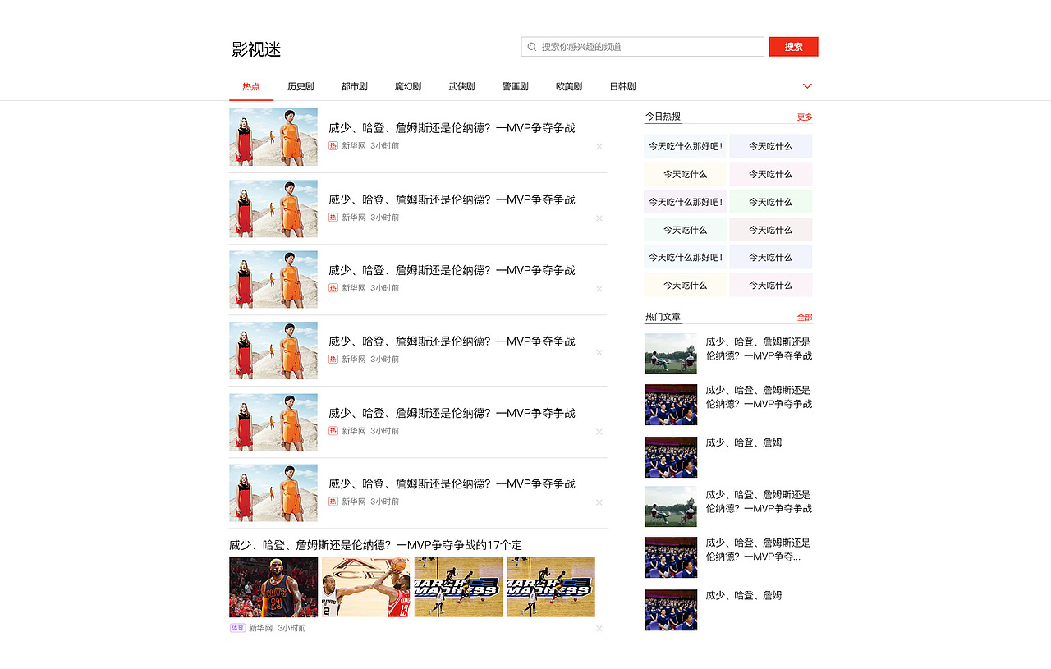The height and width of the screenshot is (669, 1051).
Task: Click the Cavaliers basketball thumbnail in the gallery
Action: [x=273, y=587]
